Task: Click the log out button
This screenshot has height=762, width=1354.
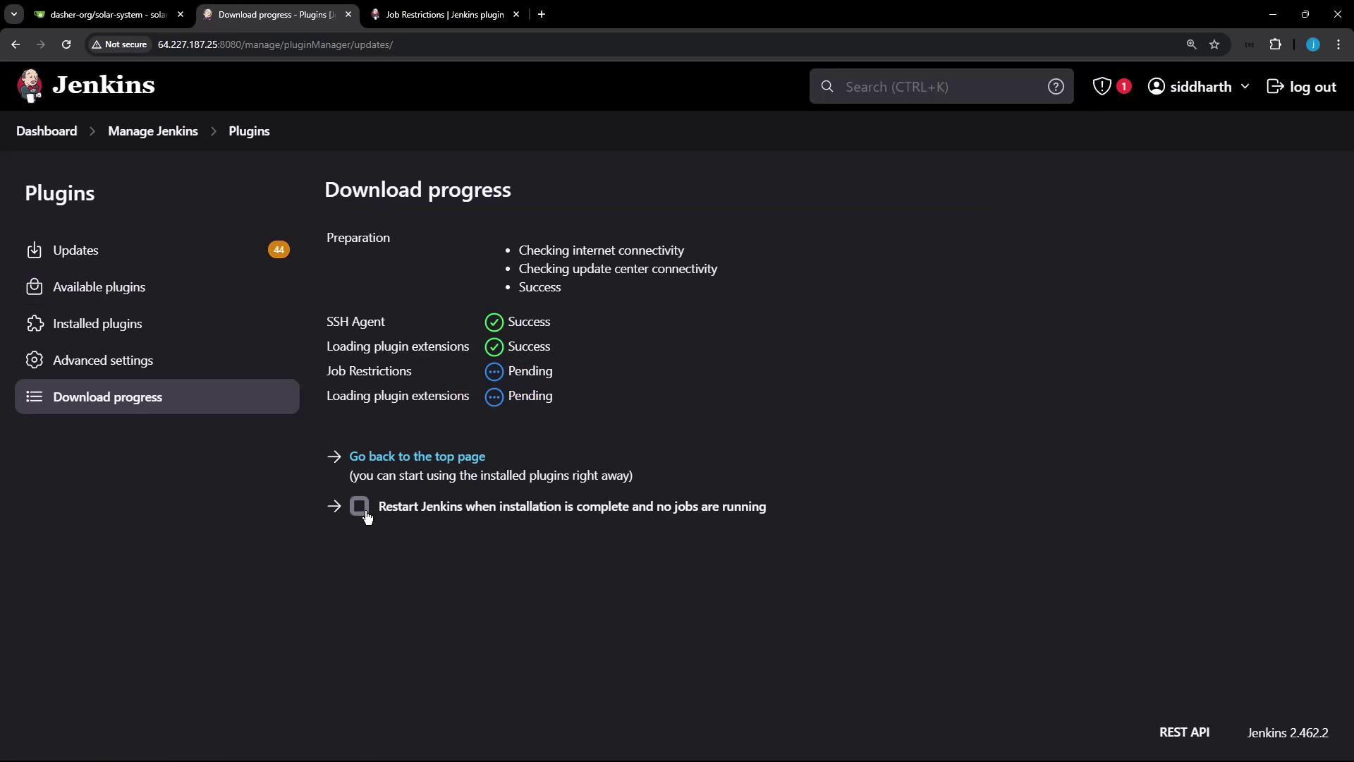Action: (1302, 87)
